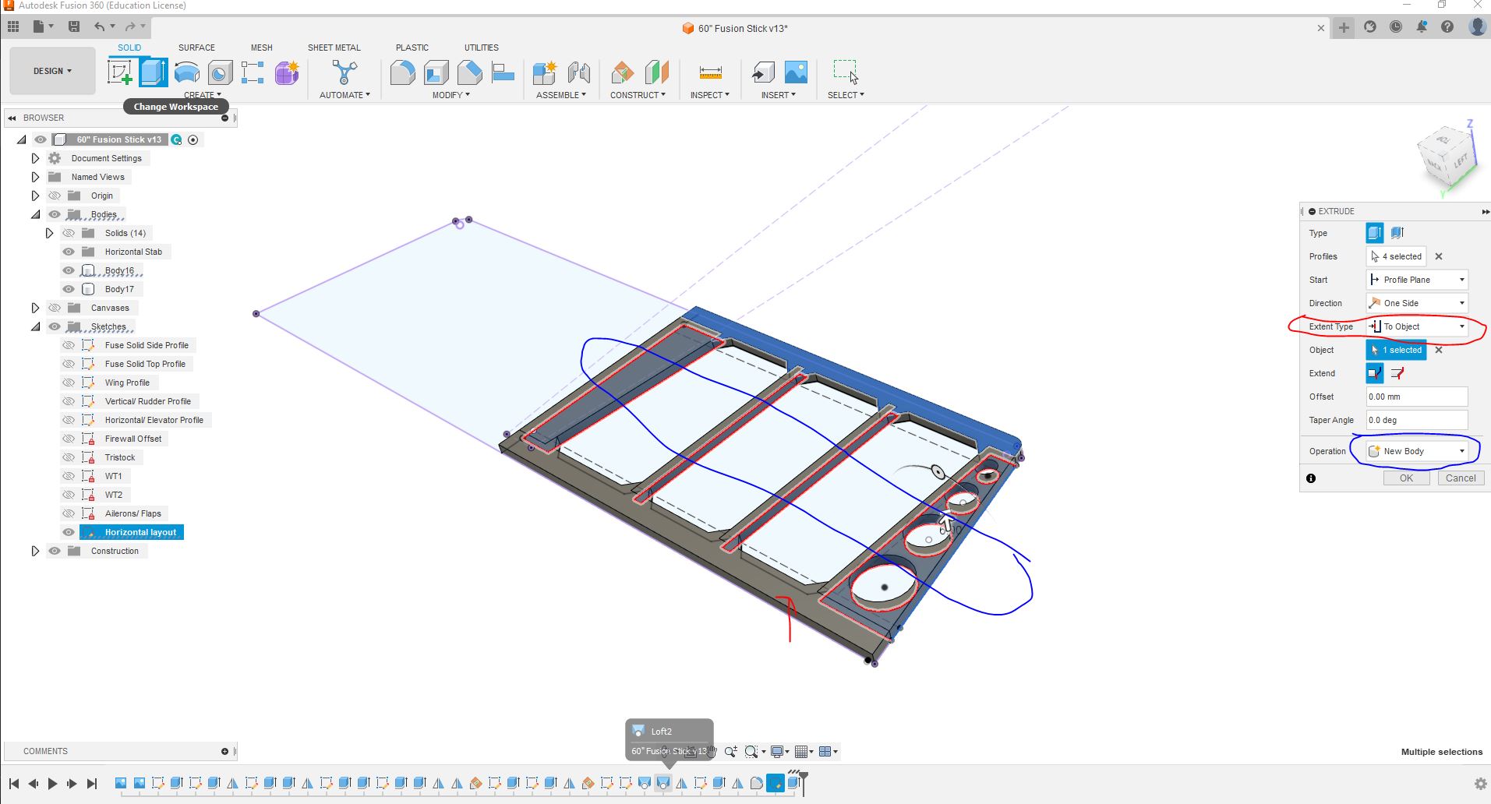
Task: Toggle visibility of Horizontal Stab folder
Action: [x=69, y=252]
